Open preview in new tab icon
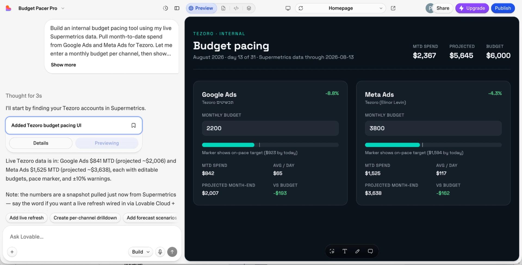Viewport: 522px width, 265px height. click(x=393, y=8)
